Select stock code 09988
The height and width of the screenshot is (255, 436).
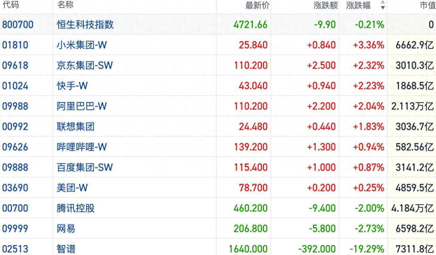click(x=15, y=106)
